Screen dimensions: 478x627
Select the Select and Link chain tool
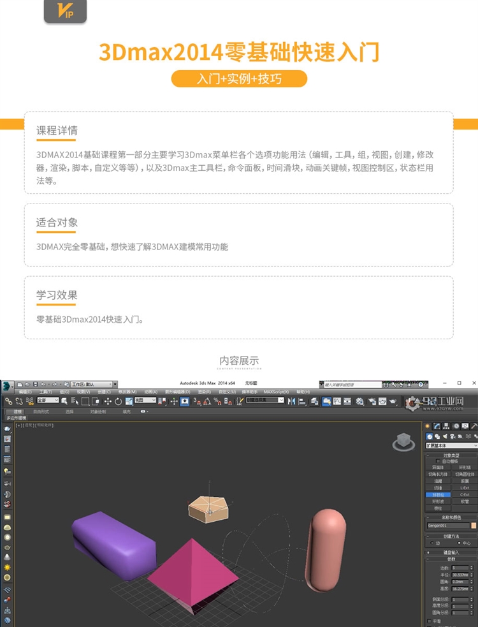pos(8,401)
